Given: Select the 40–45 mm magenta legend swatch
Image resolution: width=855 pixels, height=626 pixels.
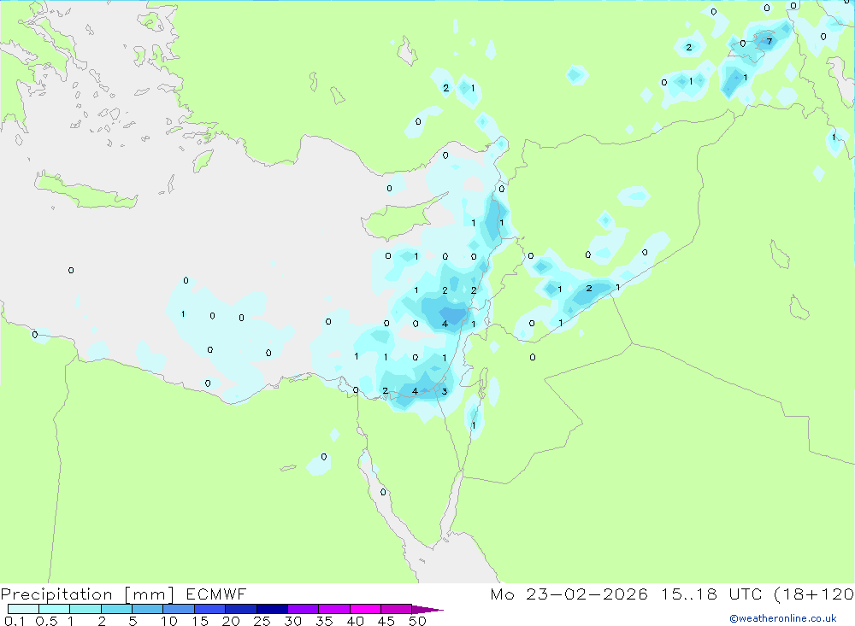Looking at the screenshot, I should 365,609.
